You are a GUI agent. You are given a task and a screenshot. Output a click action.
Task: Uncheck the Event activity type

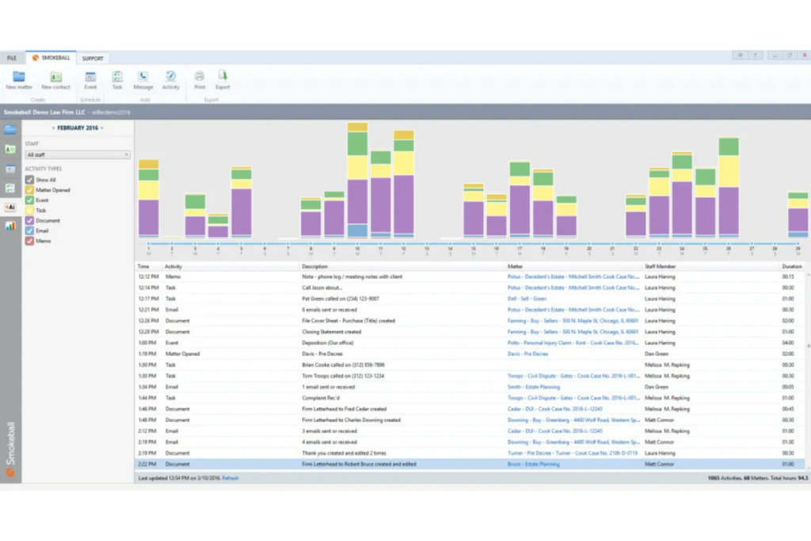(29, 200)
